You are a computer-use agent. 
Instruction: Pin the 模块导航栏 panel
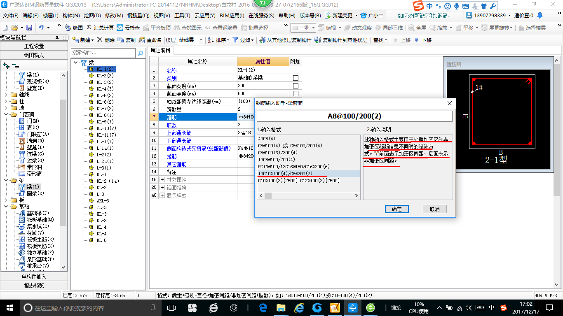[57, 37]
